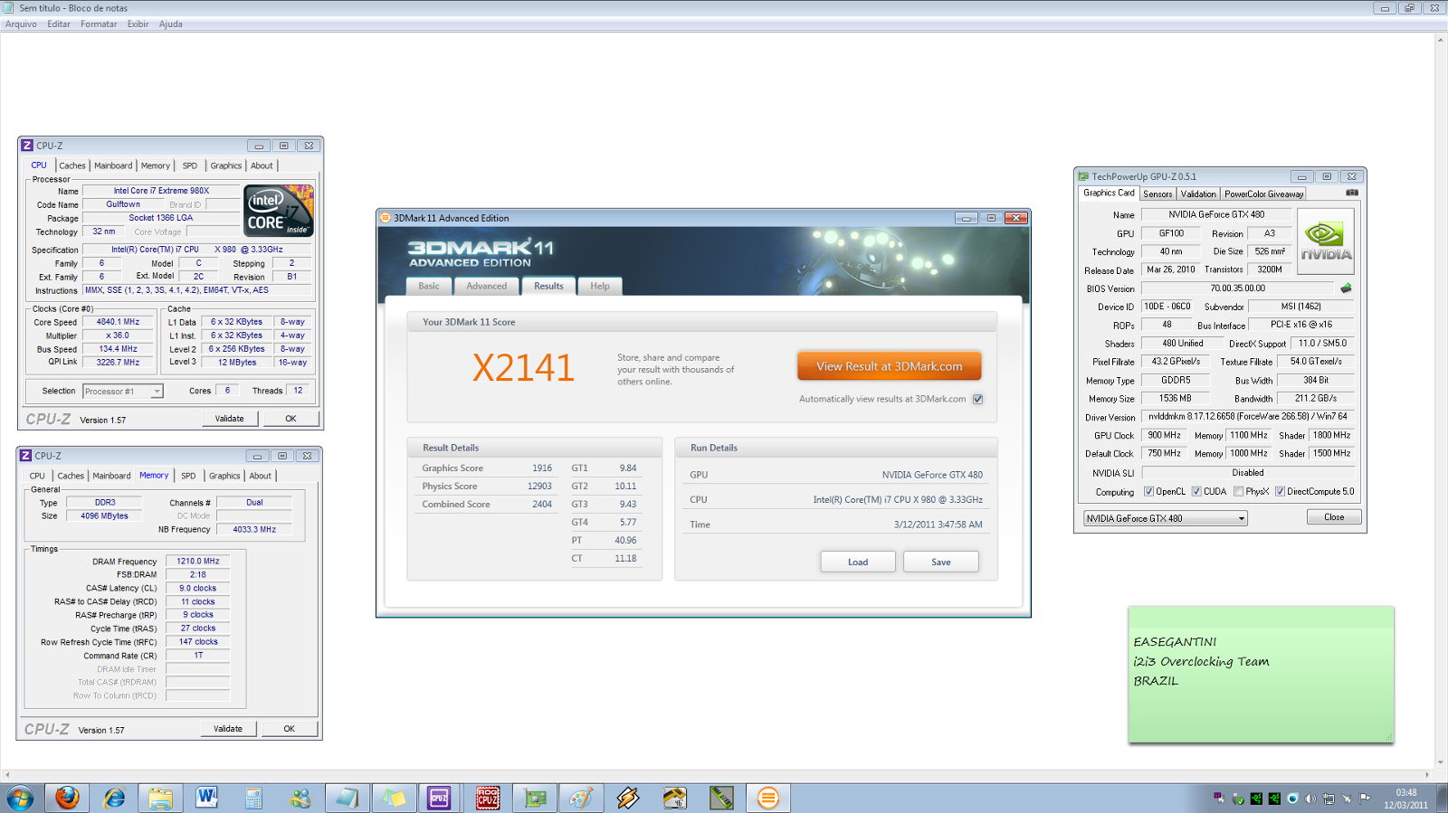This screenshot has height=813, width=1448.
Task: Click Load button in Run Details
Action: point(858,562)
